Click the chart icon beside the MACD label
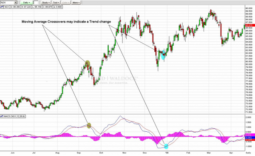The height and width of the screenshot is (156, 255). pyautogui.click(x=2, y=116)
